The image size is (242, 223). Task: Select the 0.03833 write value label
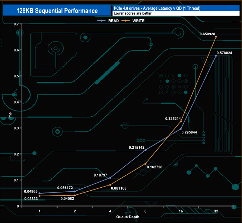pyautogui.click(x=31, y=198)
